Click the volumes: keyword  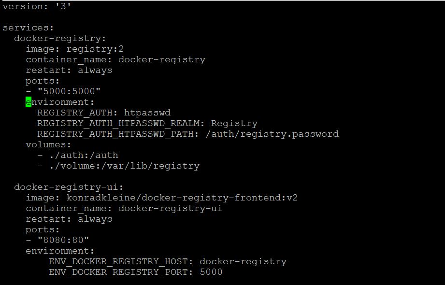click(48, 144)
